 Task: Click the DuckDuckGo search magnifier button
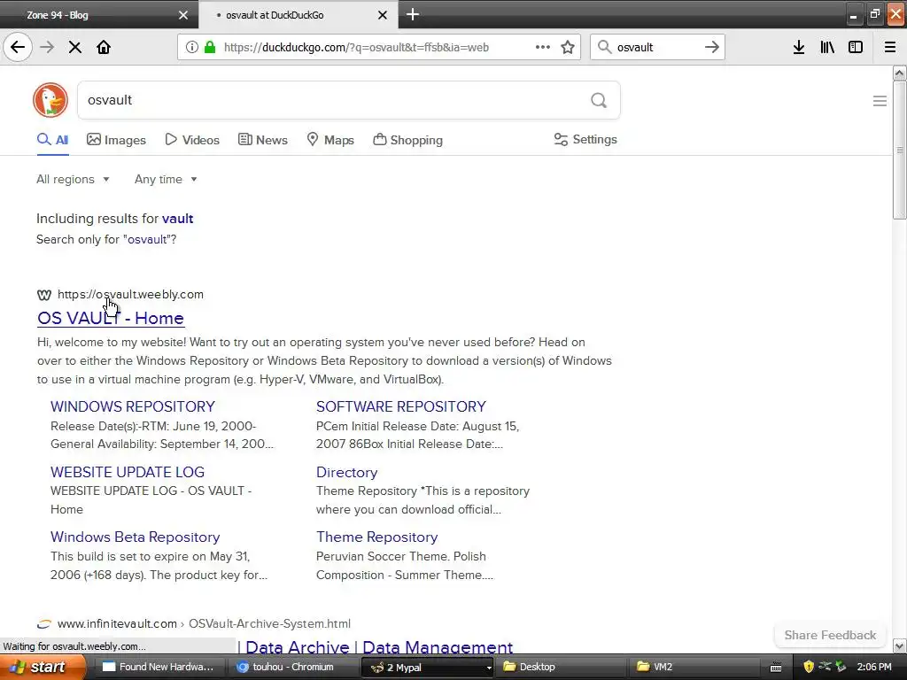tap(599, 100)
